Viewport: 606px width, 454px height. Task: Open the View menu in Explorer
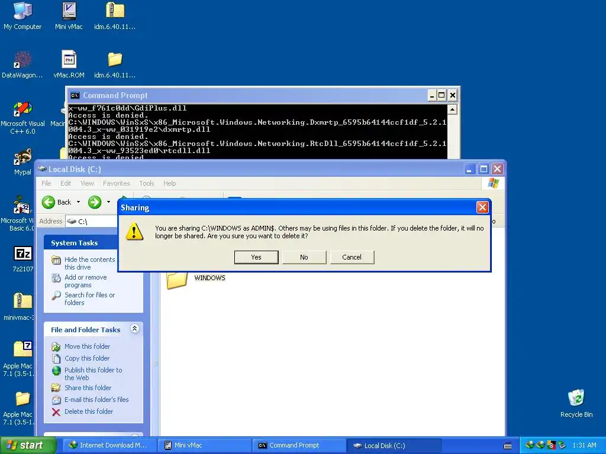pos(88,183)
